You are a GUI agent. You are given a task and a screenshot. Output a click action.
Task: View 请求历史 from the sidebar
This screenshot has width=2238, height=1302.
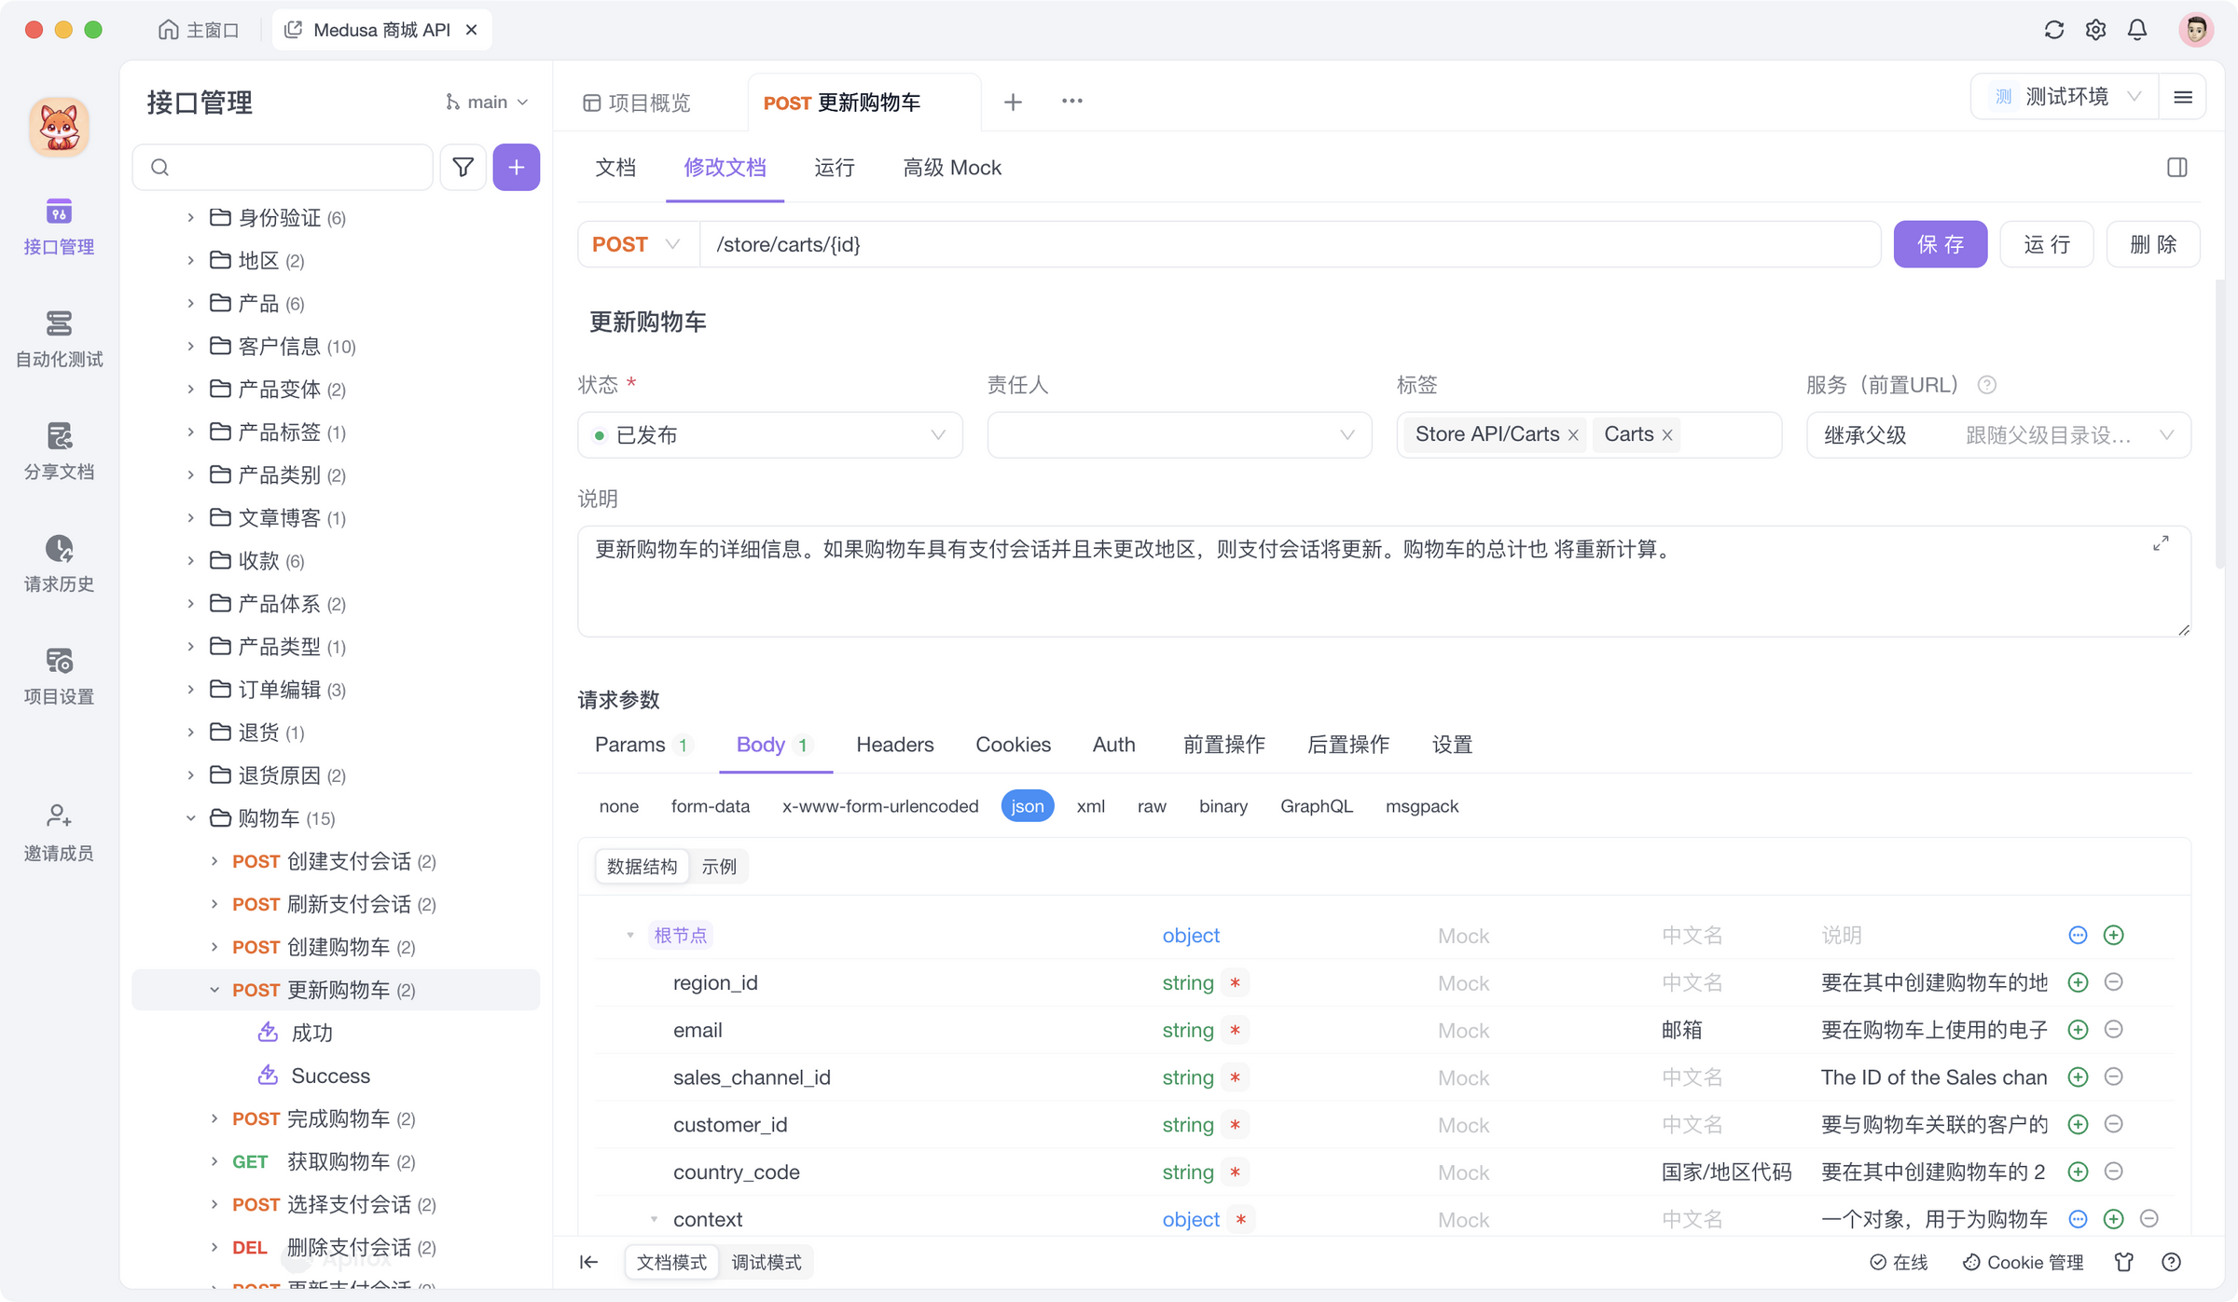tap(59, 563)
